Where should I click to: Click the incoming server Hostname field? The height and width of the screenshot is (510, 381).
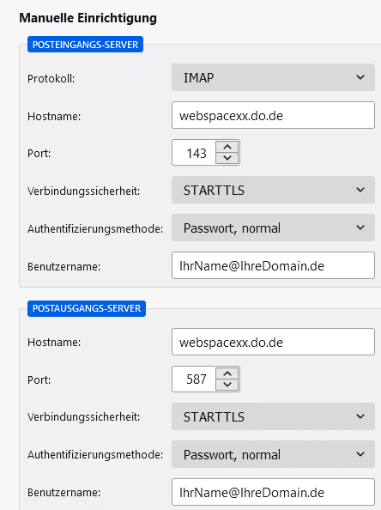tap(273, 115)
